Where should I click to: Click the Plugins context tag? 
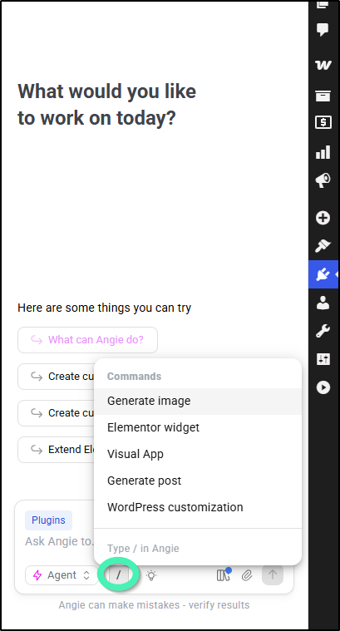[x=49, y=520]
